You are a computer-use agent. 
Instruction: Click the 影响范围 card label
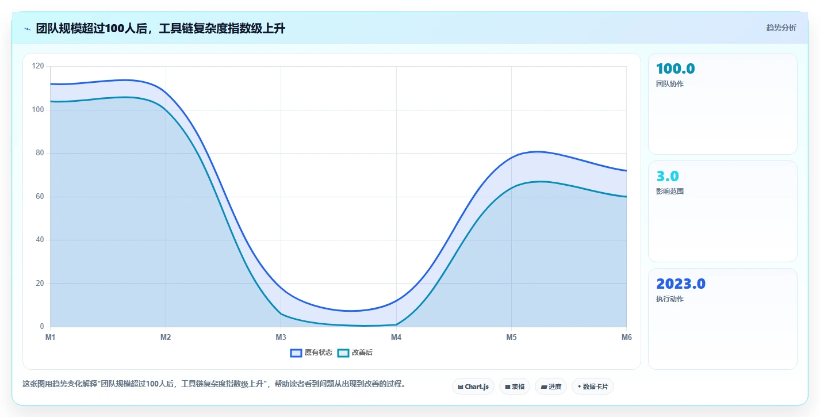(x=670, y=192)
